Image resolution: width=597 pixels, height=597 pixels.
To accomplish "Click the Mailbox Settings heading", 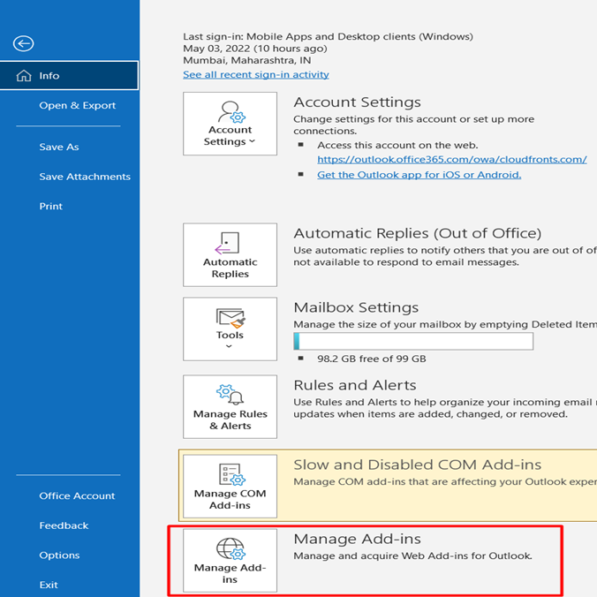I will [x=356, y=307].
